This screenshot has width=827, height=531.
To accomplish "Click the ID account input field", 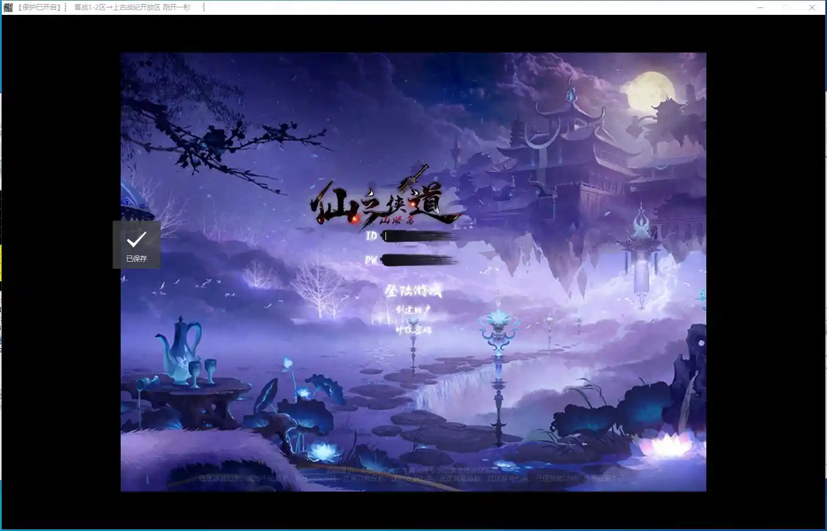I will (420, 236).
